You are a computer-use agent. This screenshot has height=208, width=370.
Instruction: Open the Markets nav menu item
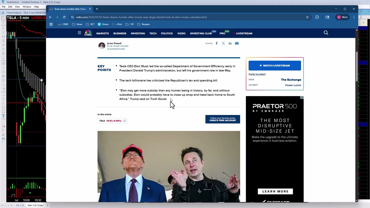[x=103, y=34]
